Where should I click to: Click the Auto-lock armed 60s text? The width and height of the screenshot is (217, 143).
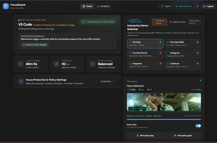(x=193, y=116)
